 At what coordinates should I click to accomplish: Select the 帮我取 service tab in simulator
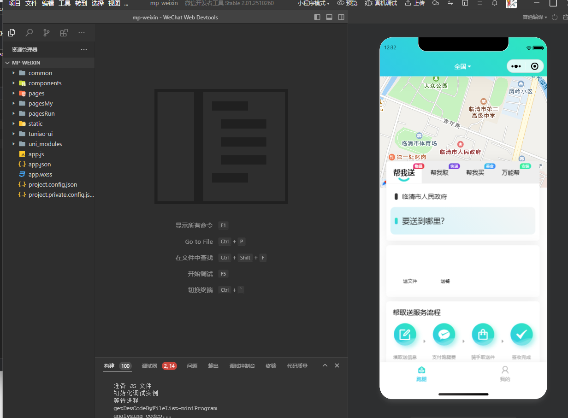(x=439, y=172)
